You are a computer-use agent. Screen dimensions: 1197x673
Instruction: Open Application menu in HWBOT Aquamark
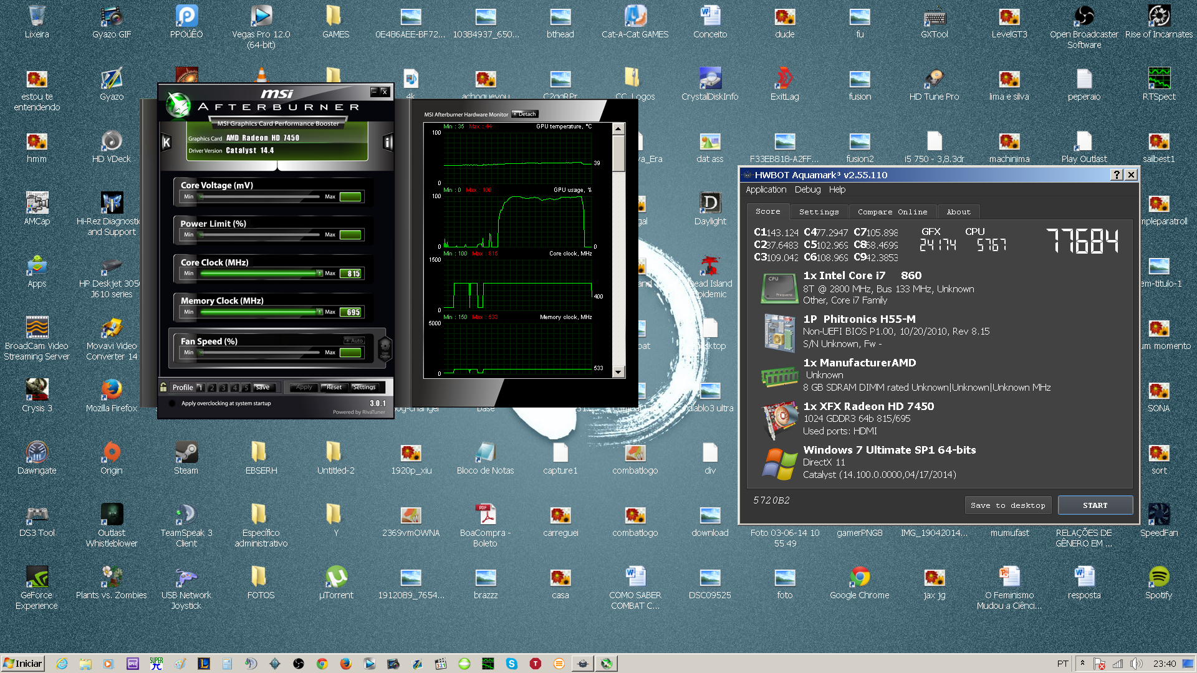pyautogui.click(x=766, y=189)
